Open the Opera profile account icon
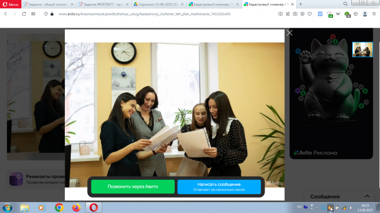380x213 pixels. [365, 14]
